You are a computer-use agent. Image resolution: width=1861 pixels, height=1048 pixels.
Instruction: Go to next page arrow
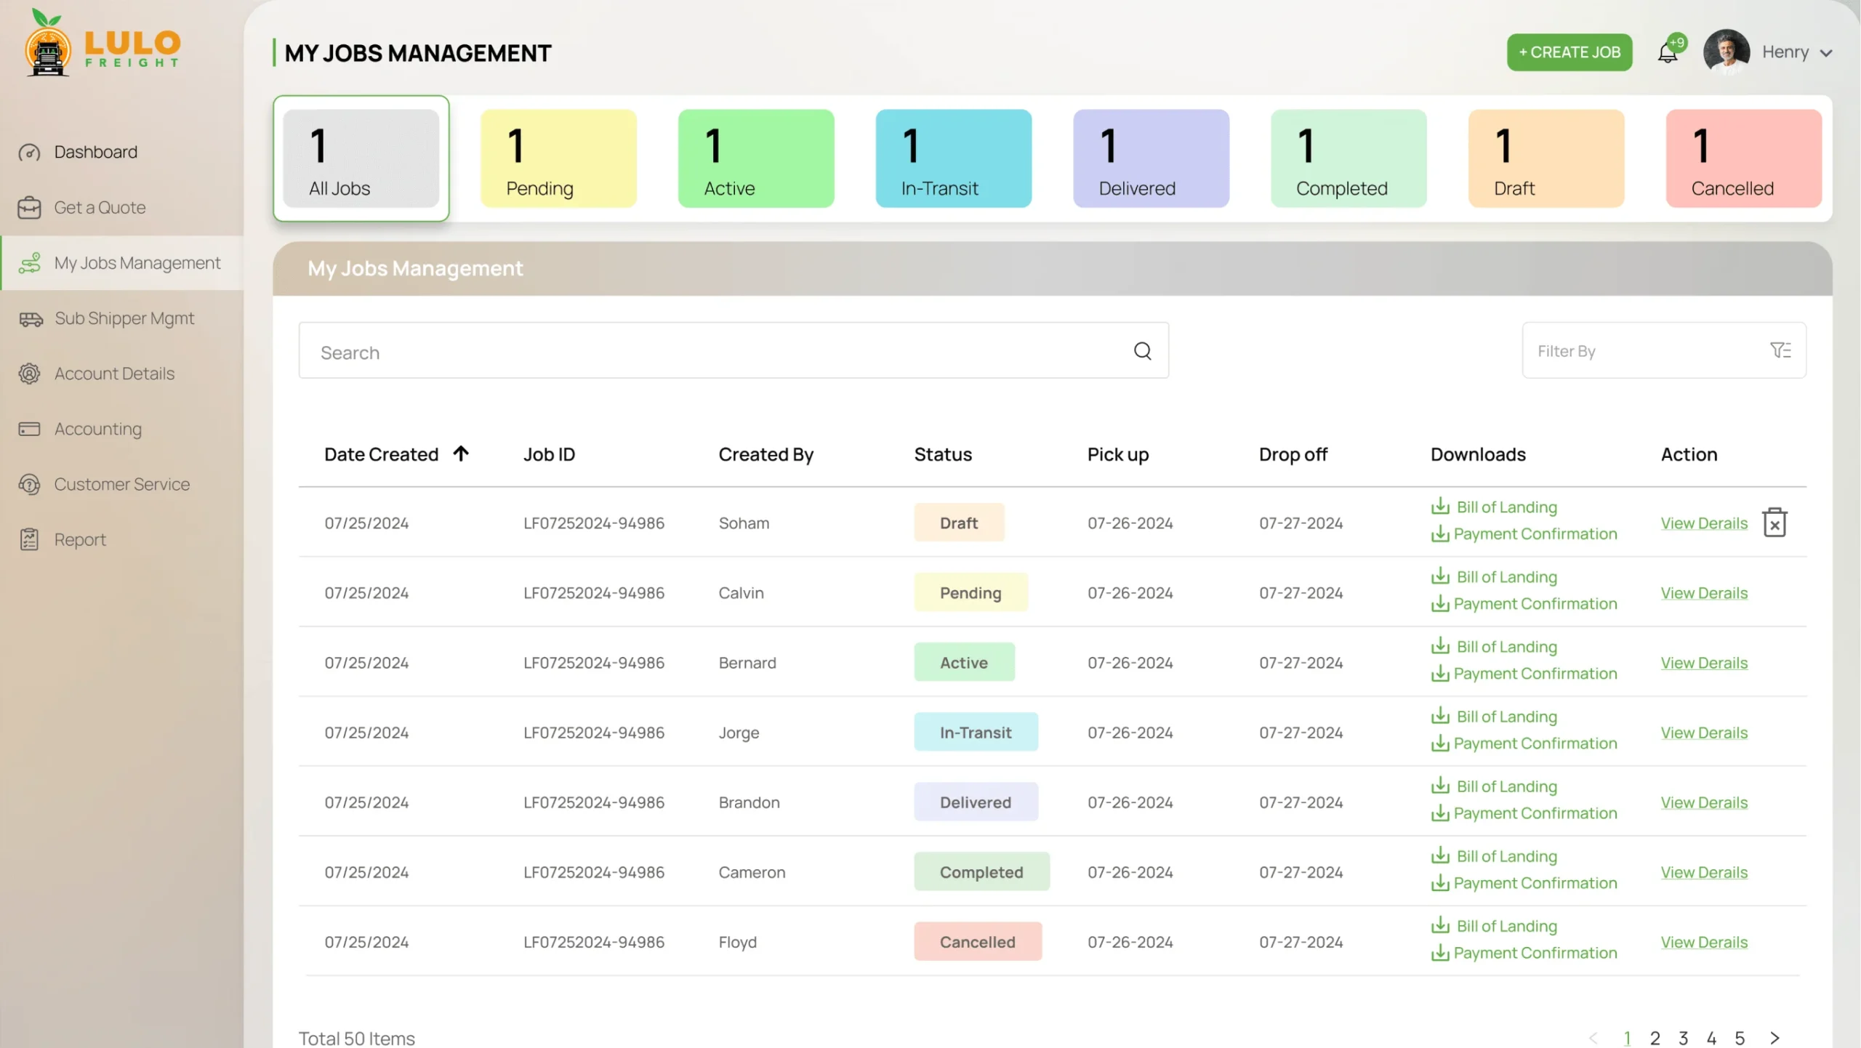(x=1774, y=1038)
